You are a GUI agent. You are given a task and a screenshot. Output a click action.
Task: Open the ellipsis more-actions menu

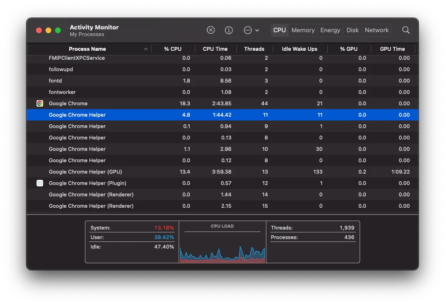pos(251,30)
